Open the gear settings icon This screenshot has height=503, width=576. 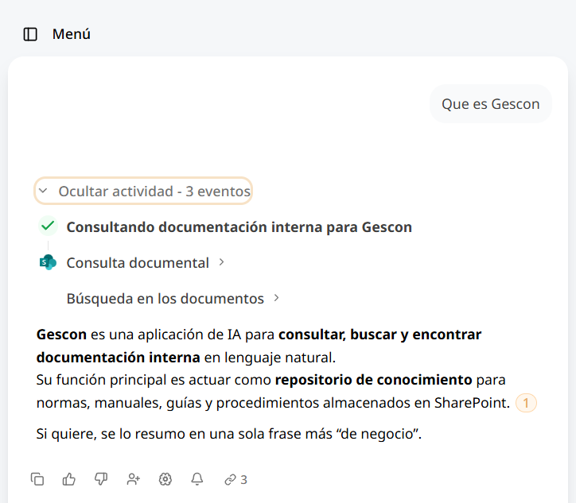click(x=165, y=479)
